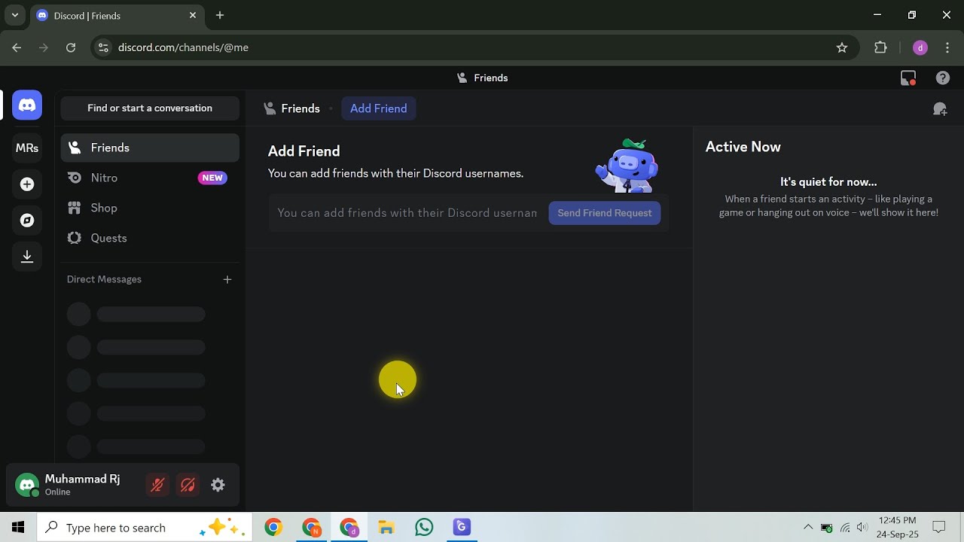Open the notifications center icon
Screen dimensions: 964x542
[x=939, y=528]
